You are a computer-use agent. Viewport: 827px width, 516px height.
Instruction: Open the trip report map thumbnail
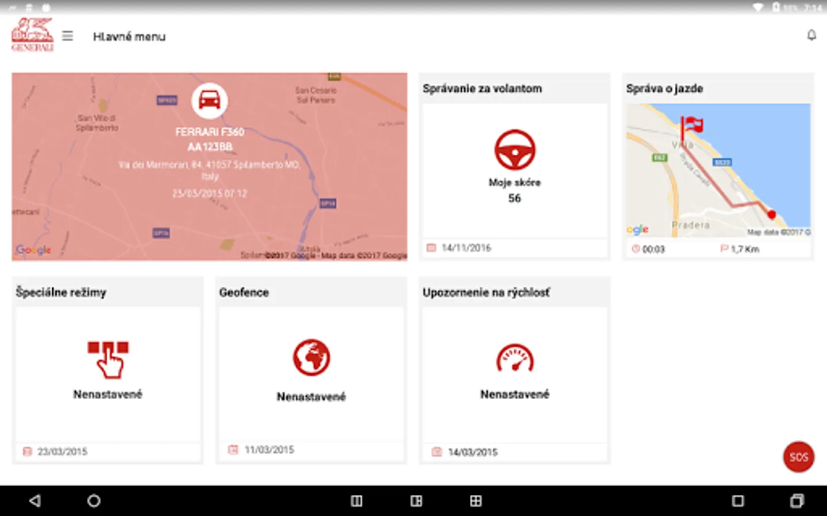point(718,170)
